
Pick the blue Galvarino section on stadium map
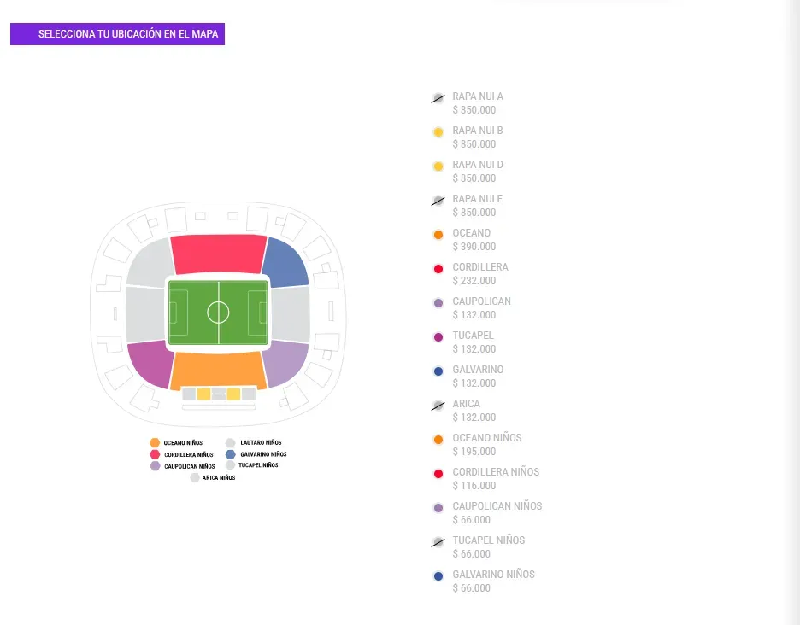point(285,263)
